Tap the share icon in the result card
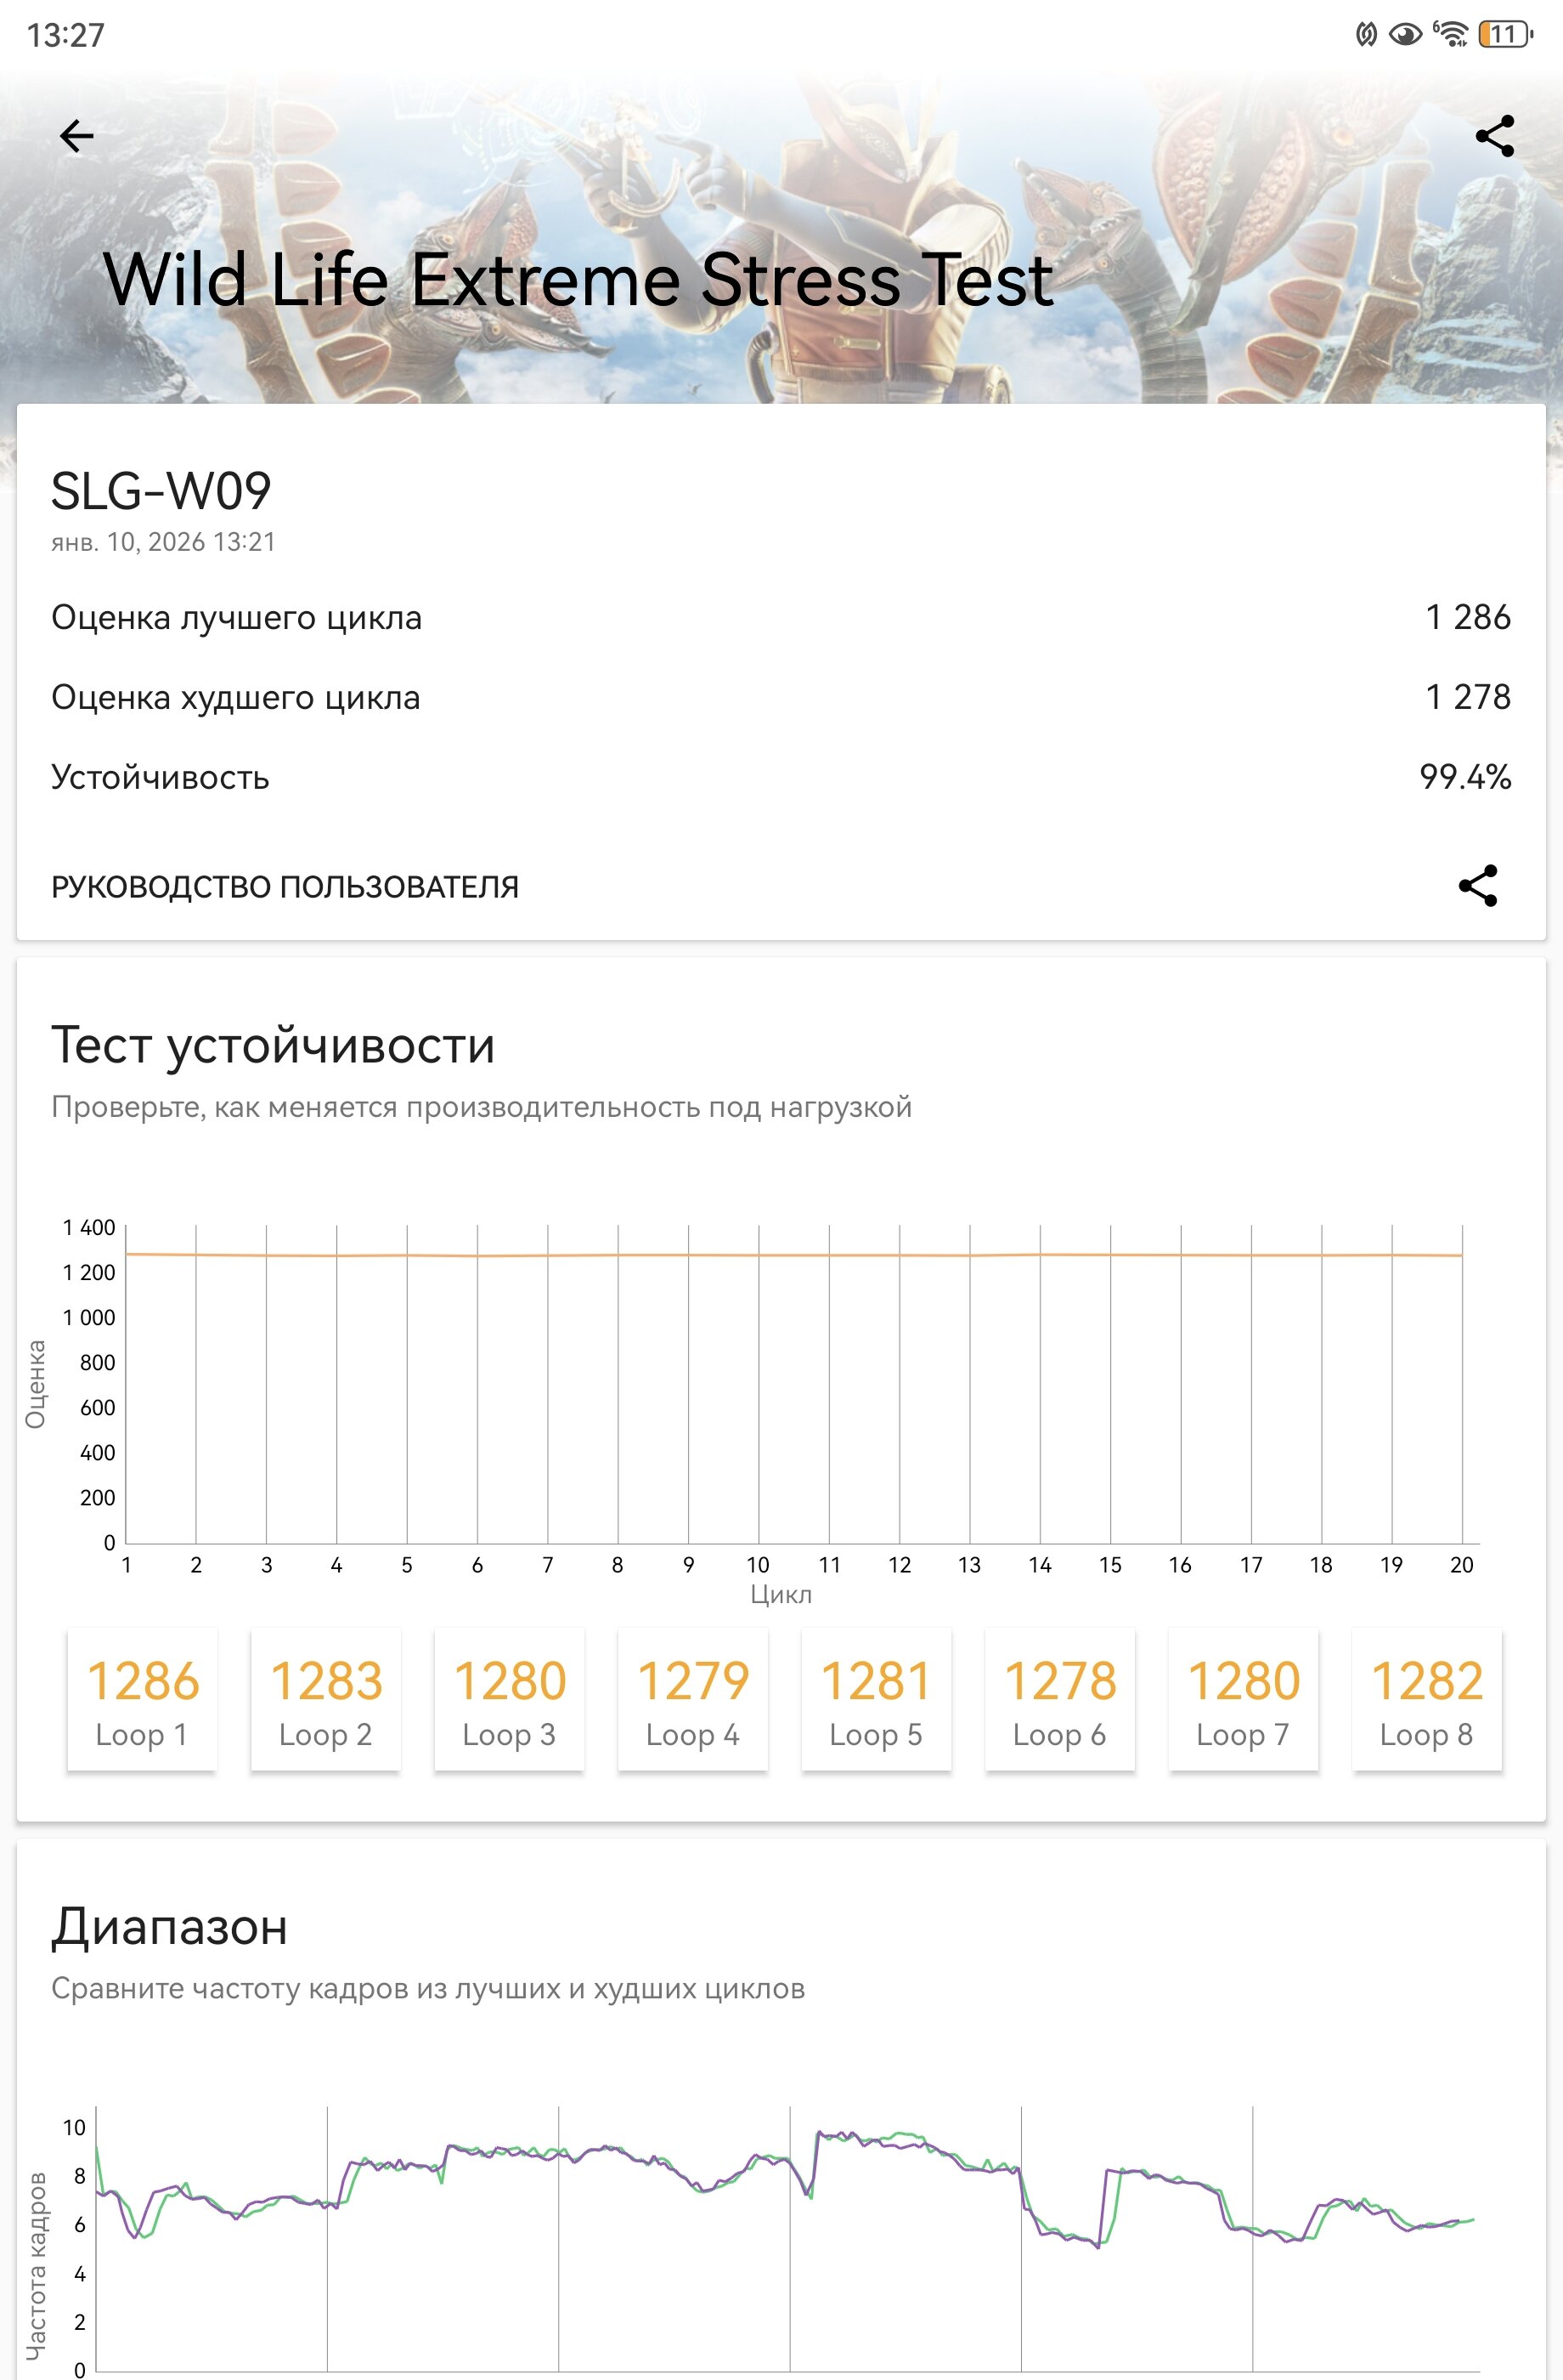 tap(1477, 886)
